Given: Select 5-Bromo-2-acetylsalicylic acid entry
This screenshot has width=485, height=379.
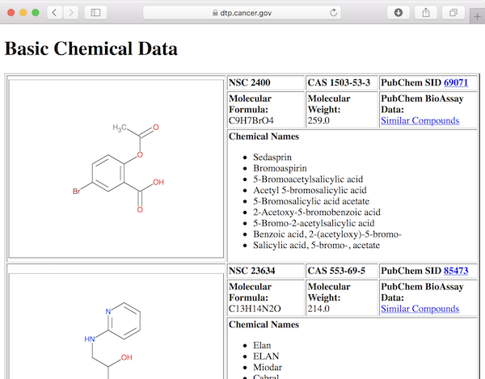Looking at the screenshot, I should [x=314, y=223].
